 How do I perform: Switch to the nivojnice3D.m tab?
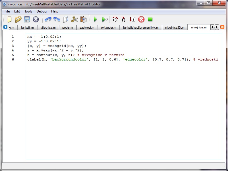[175, 28]
